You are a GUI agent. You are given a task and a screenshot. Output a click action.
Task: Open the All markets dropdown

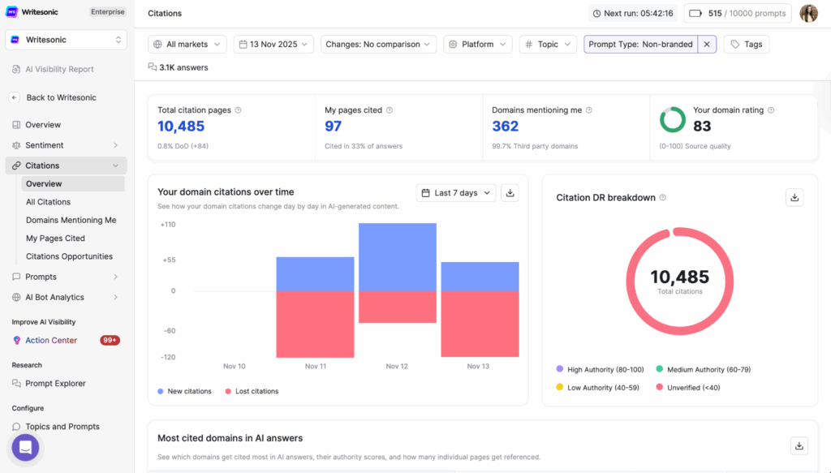click(187, 44)
